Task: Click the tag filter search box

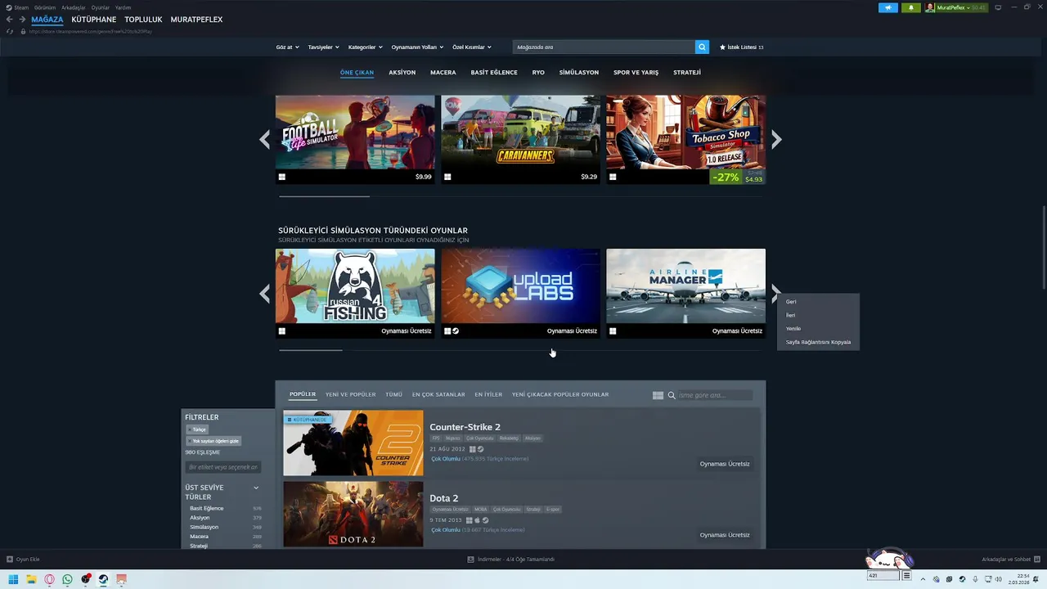Action: [223, 467]
